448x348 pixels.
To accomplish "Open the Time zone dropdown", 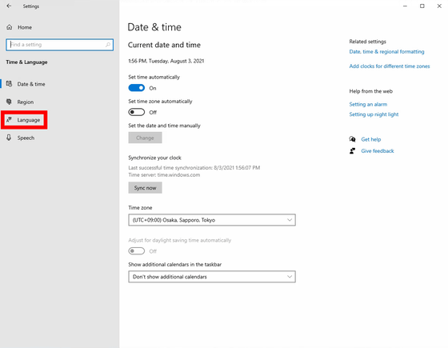I will [212, 220].
